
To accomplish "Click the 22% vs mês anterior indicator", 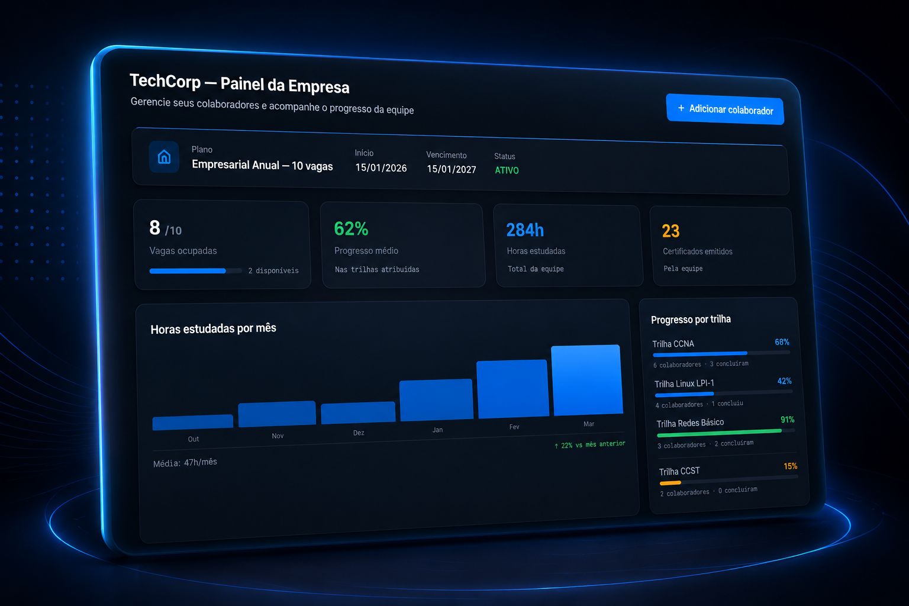I will point(589,444).
